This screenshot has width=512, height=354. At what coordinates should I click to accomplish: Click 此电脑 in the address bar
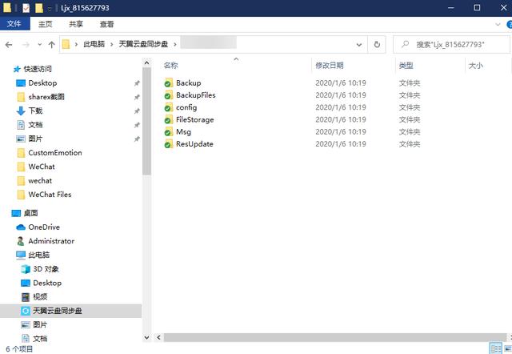pyautogui.click(x=94, y=44)
